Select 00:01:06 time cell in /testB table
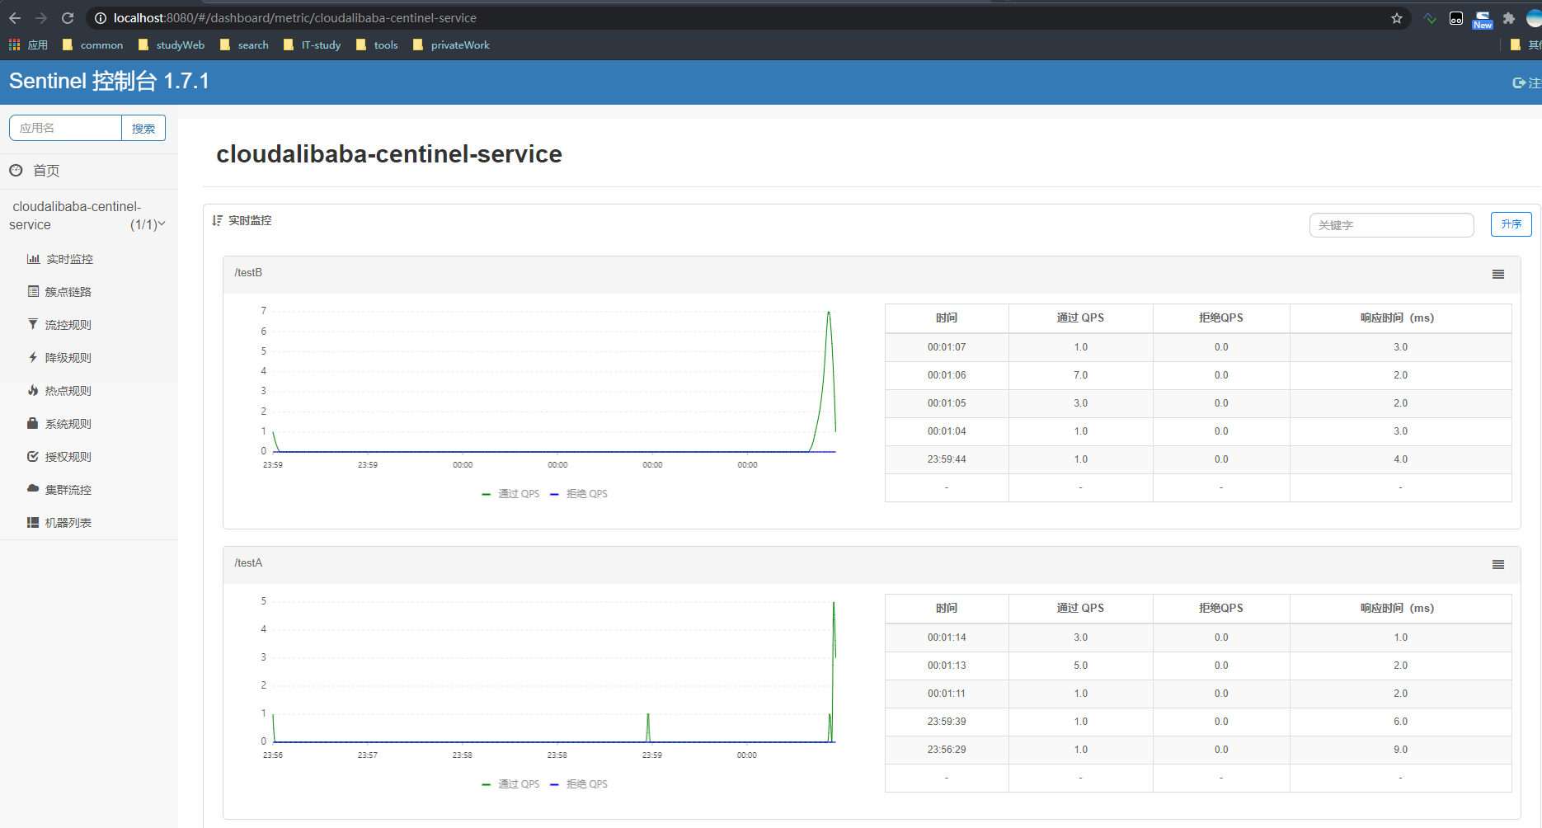The width and height of the screenshot is (1542, 828). [x=947, y=375]
